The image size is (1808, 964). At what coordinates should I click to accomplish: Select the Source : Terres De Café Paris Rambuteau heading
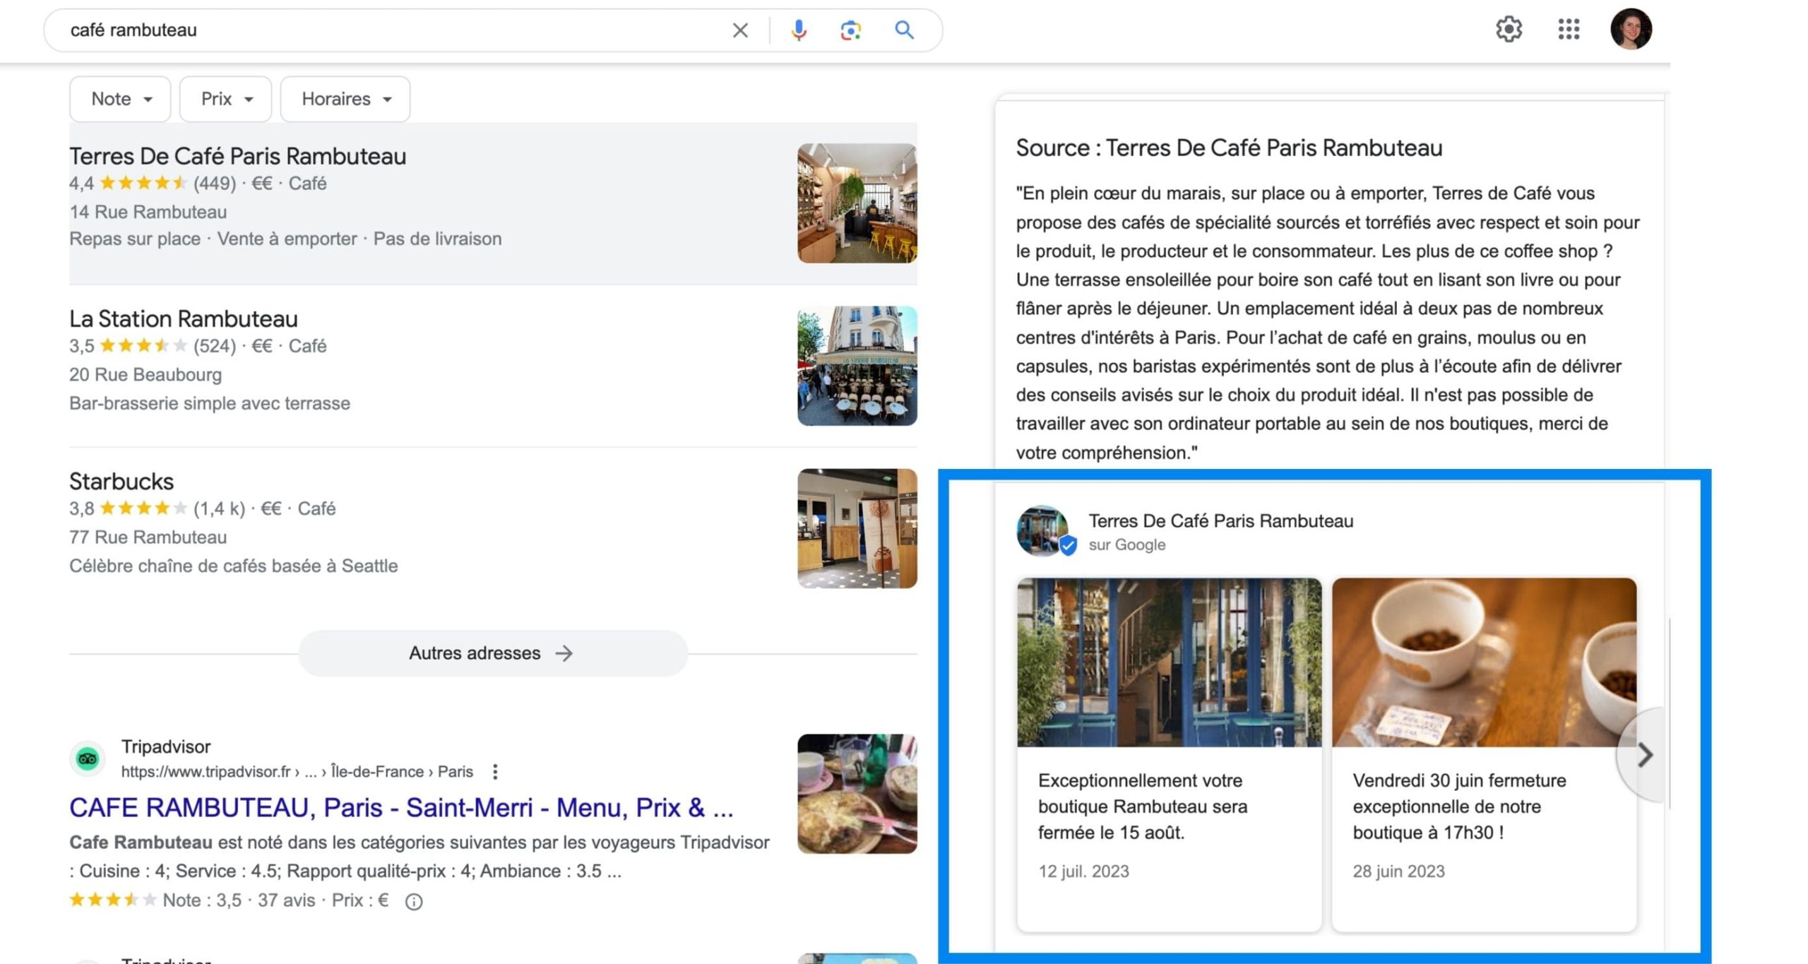point(1229,148)
